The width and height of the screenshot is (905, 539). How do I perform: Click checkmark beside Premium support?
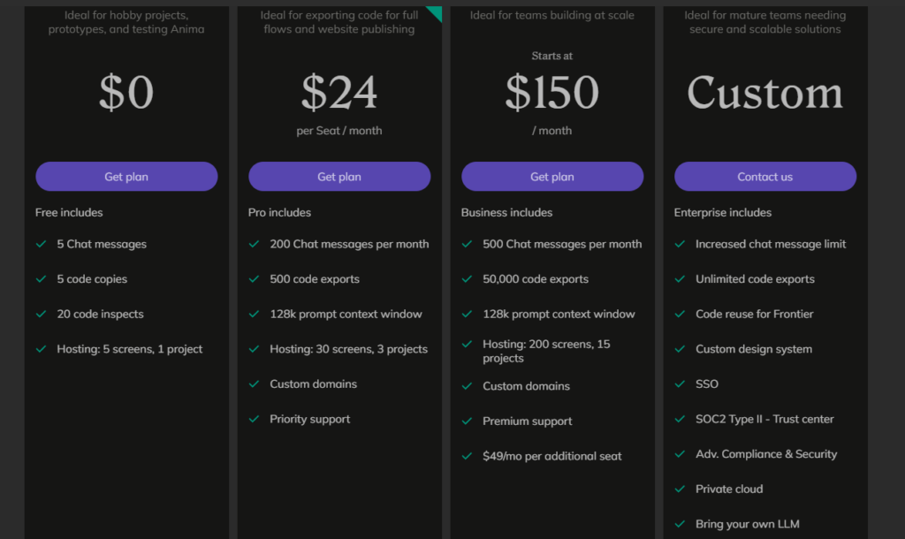pyautogui.click(x=467, y=421)
